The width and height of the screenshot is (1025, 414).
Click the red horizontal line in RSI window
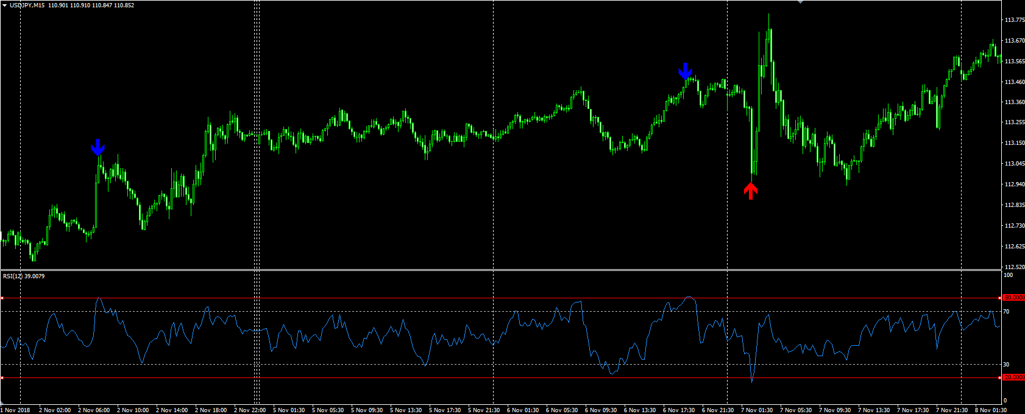[501, 378]
